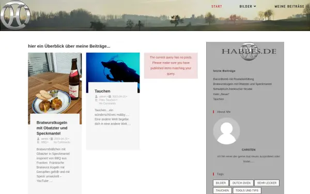Screen dimensions: 310x194
Task: Open the Foto category link in the Tauchen post
Action: 102,100
